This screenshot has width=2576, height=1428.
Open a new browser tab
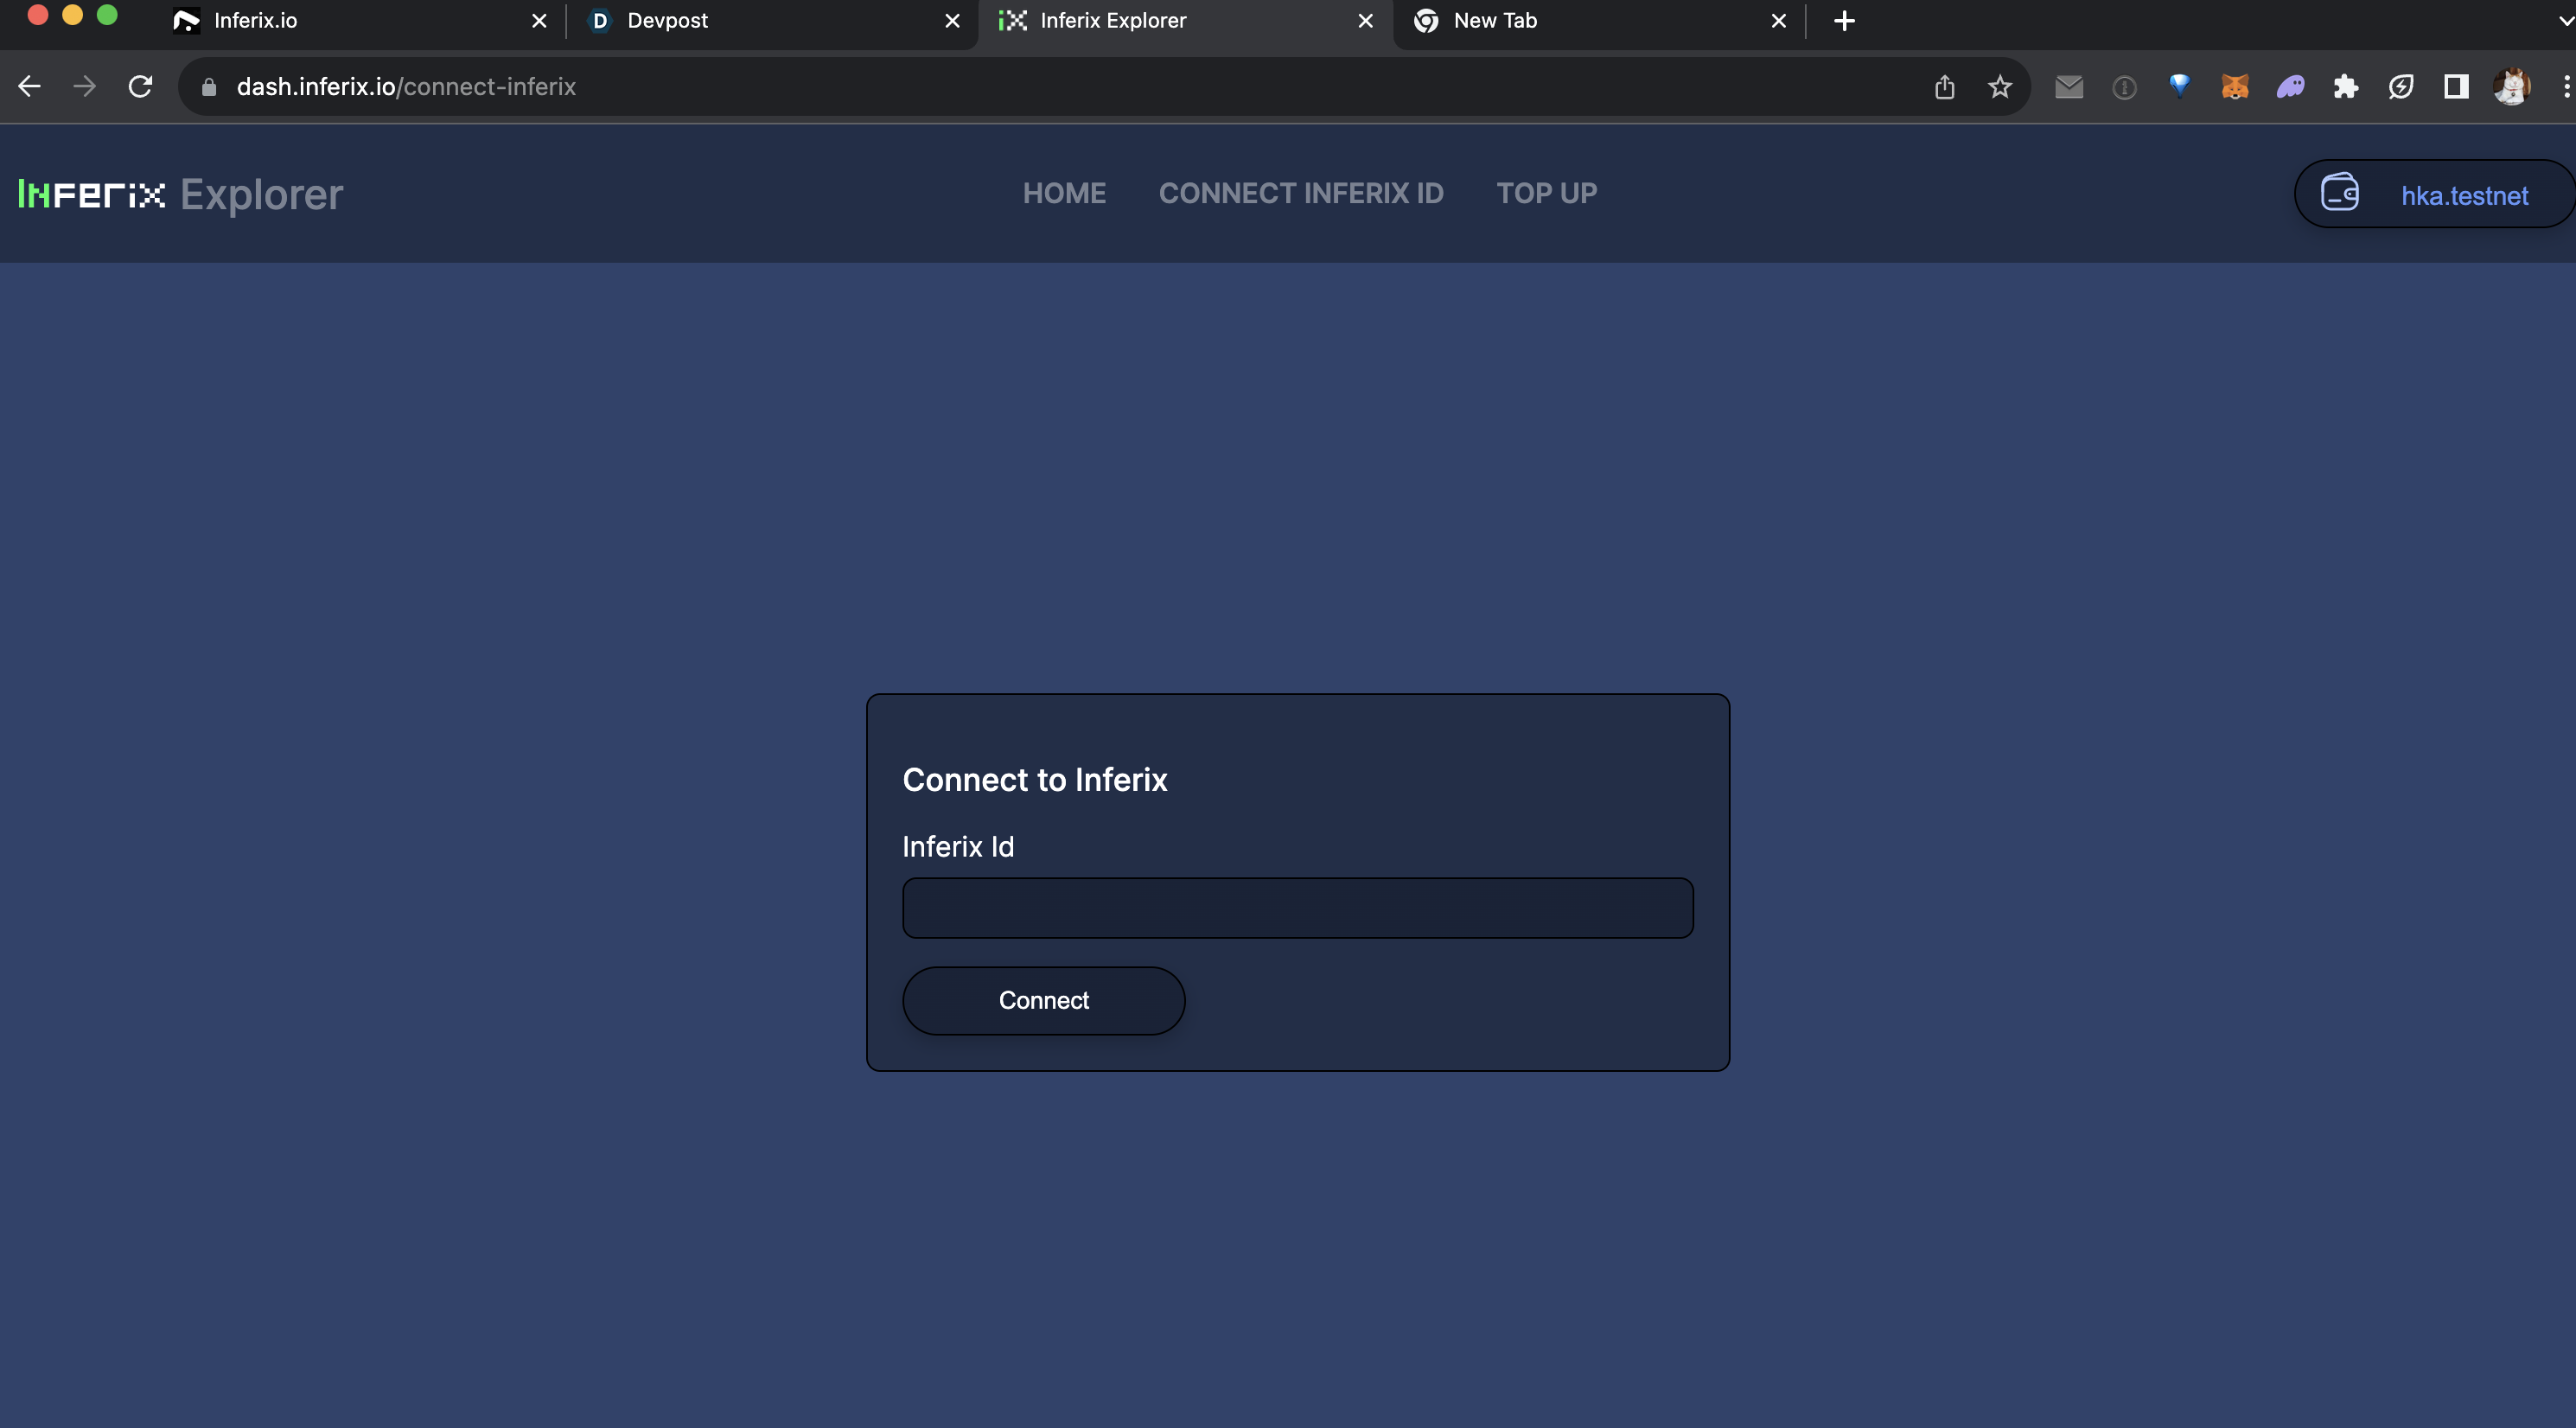tap(1844, 20)
